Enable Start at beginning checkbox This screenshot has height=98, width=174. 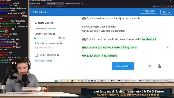pos(36,55)
